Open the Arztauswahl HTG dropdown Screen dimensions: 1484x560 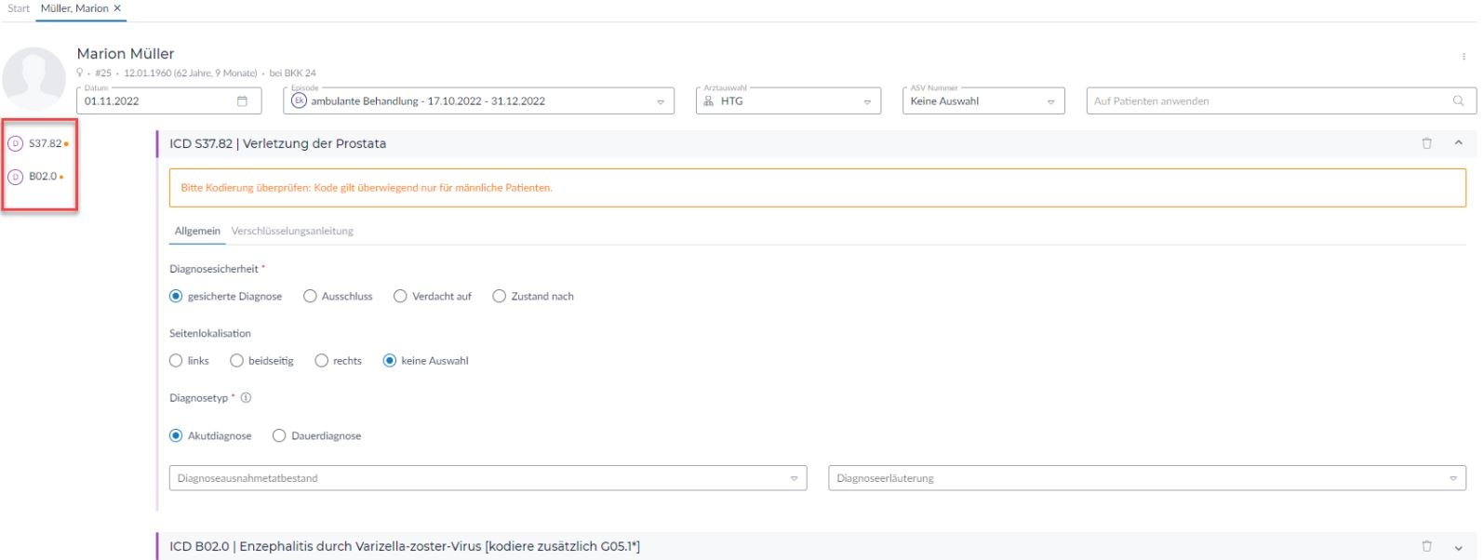(867, 102)
